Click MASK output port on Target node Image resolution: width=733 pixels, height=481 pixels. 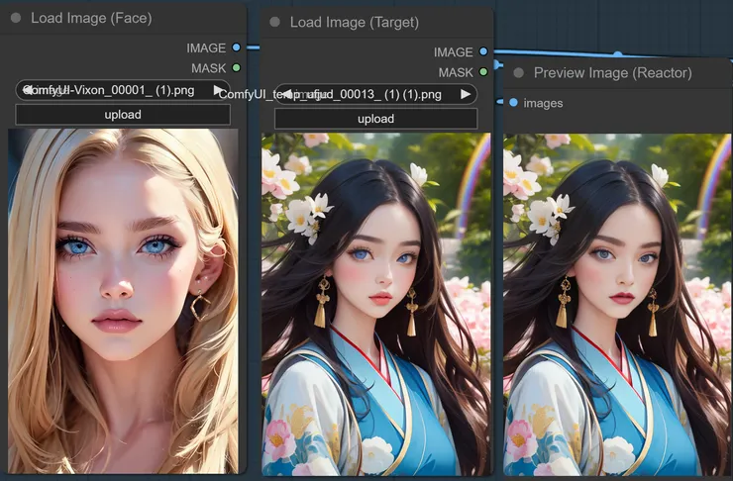(483, 72)
